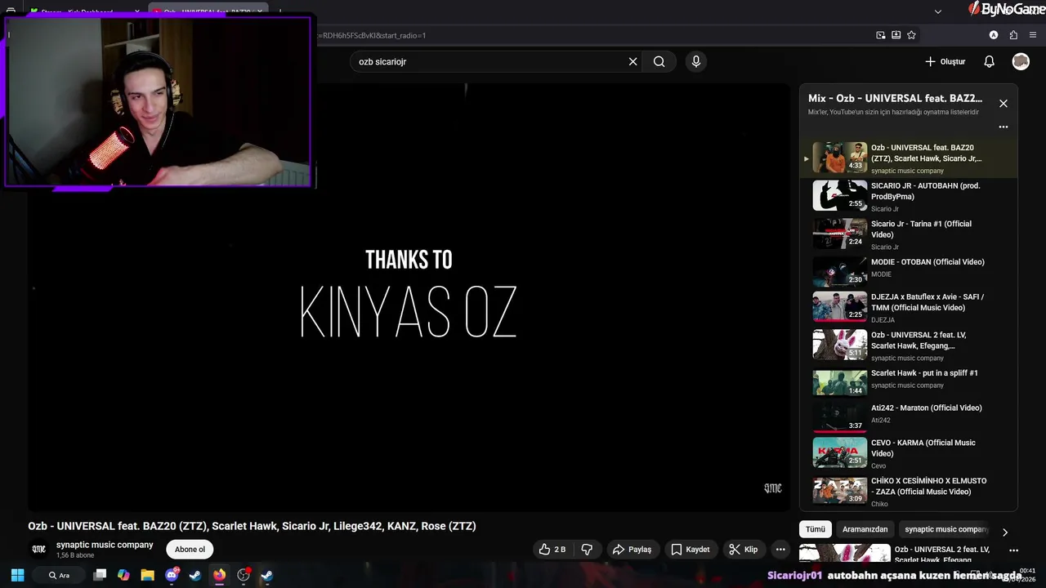This screenshot has width=1046, height=588.
Task: Play CEVO - KARMA Official Music Video
Action: (908, 453)
